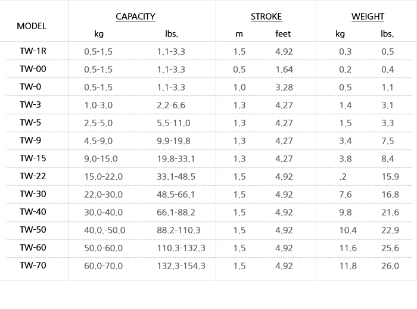The height and width of the screenshot is (309, 417).
Task: Click the TW-15 row label
Action: coord(33,158)
